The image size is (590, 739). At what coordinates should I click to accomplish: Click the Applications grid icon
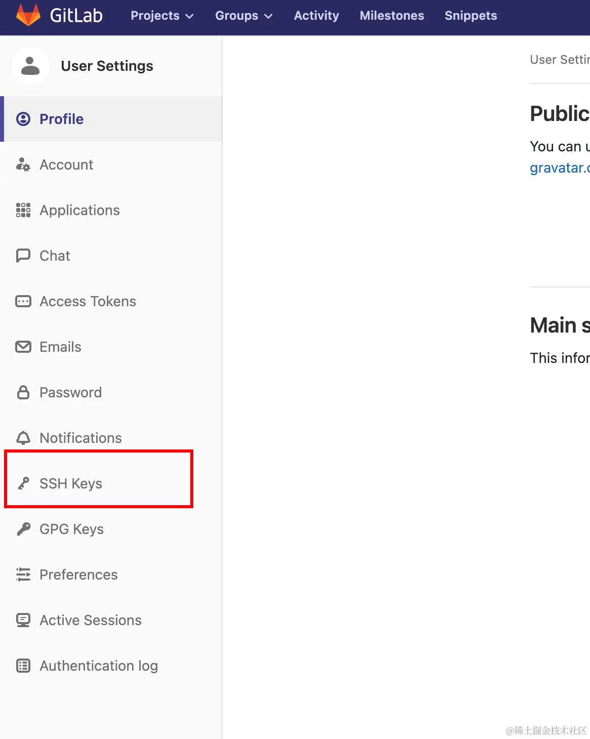coord(23,210)
